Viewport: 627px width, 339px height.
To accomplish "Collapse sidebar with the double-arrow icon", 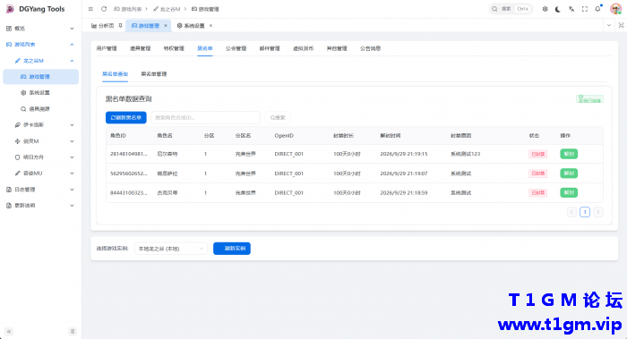I will (9, 332).
